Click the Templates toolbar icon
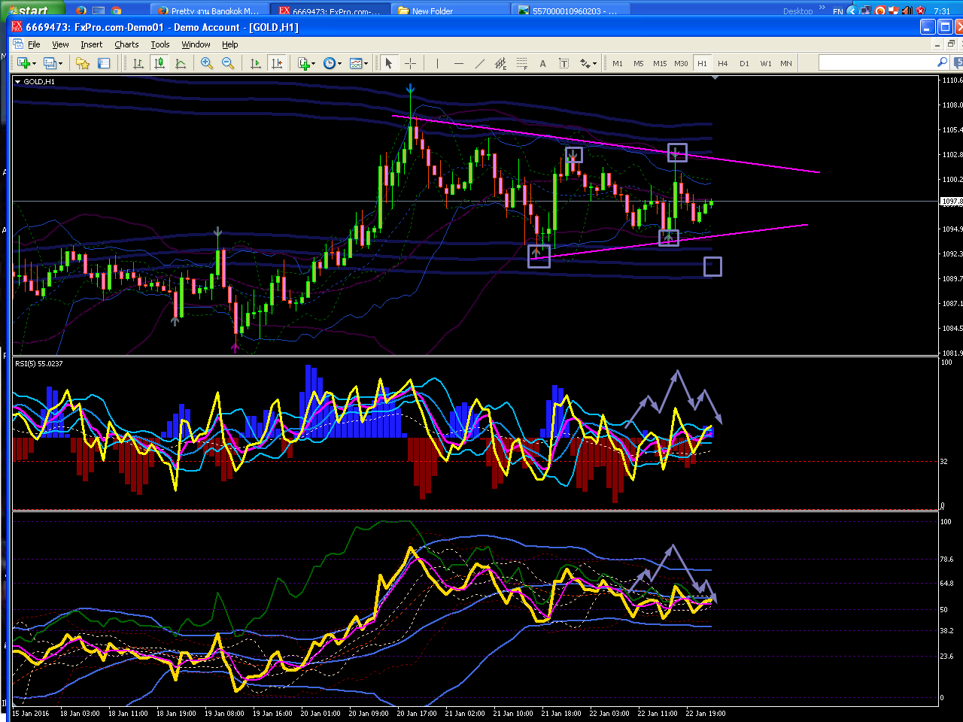The image size is (963, 722). (x=356, y=63)
